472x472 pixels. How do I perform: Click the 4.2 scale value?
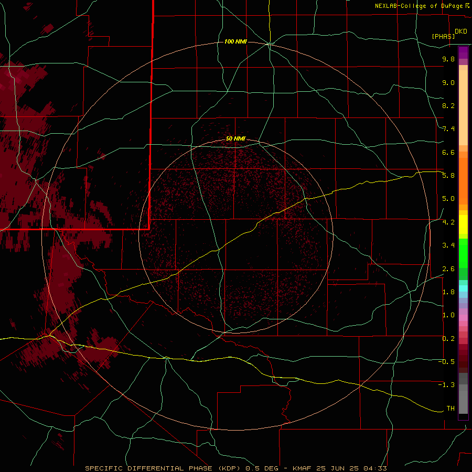(x=448, y=222)
